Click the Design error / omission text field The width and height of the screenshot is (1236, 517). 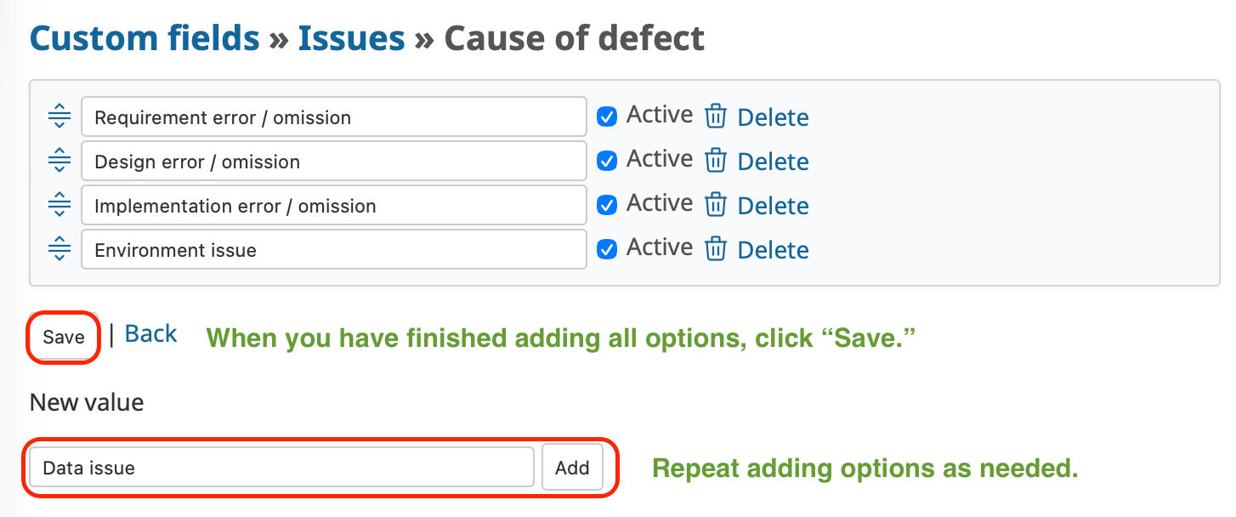click(x=333, y=162)
